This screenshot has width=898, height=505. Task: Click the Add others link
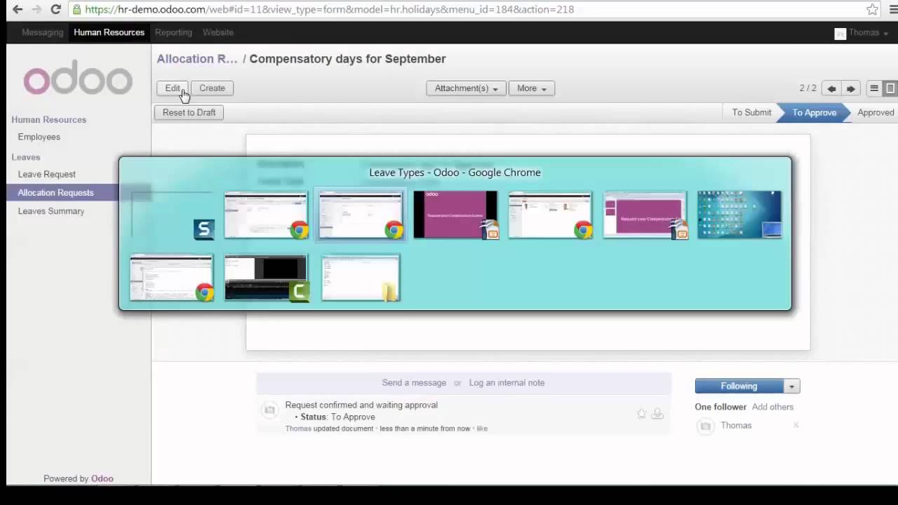(772, 407)
